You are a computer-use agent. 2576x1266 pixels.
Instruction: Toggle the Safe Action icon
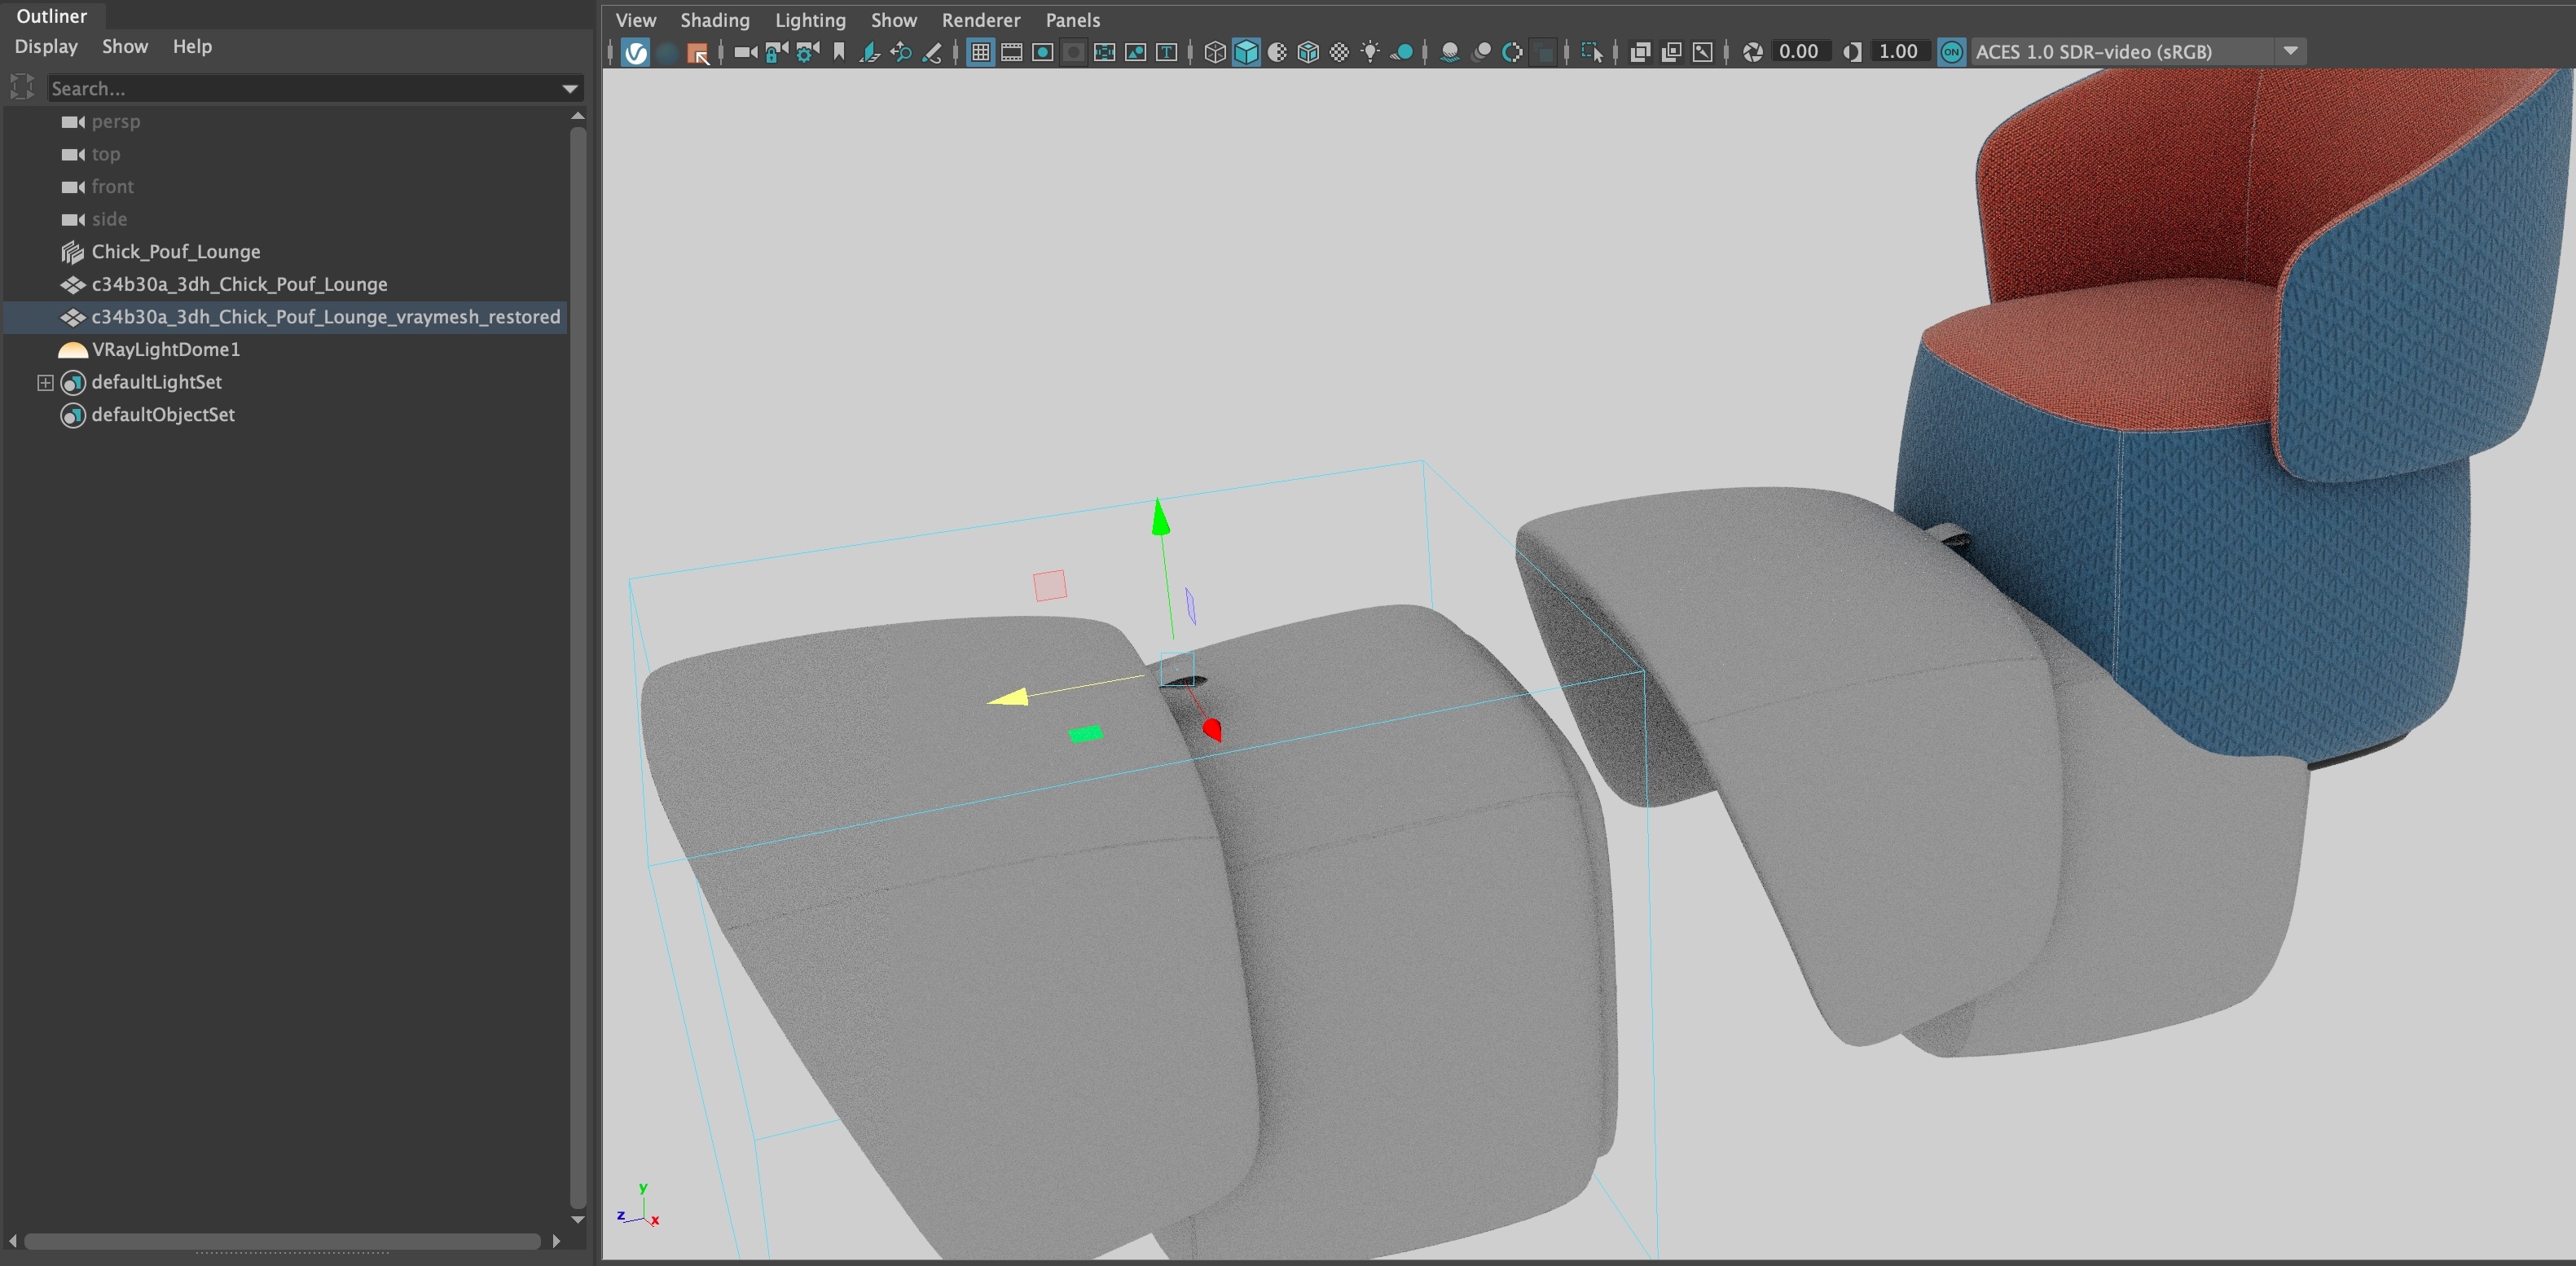tap(1136, 52)
